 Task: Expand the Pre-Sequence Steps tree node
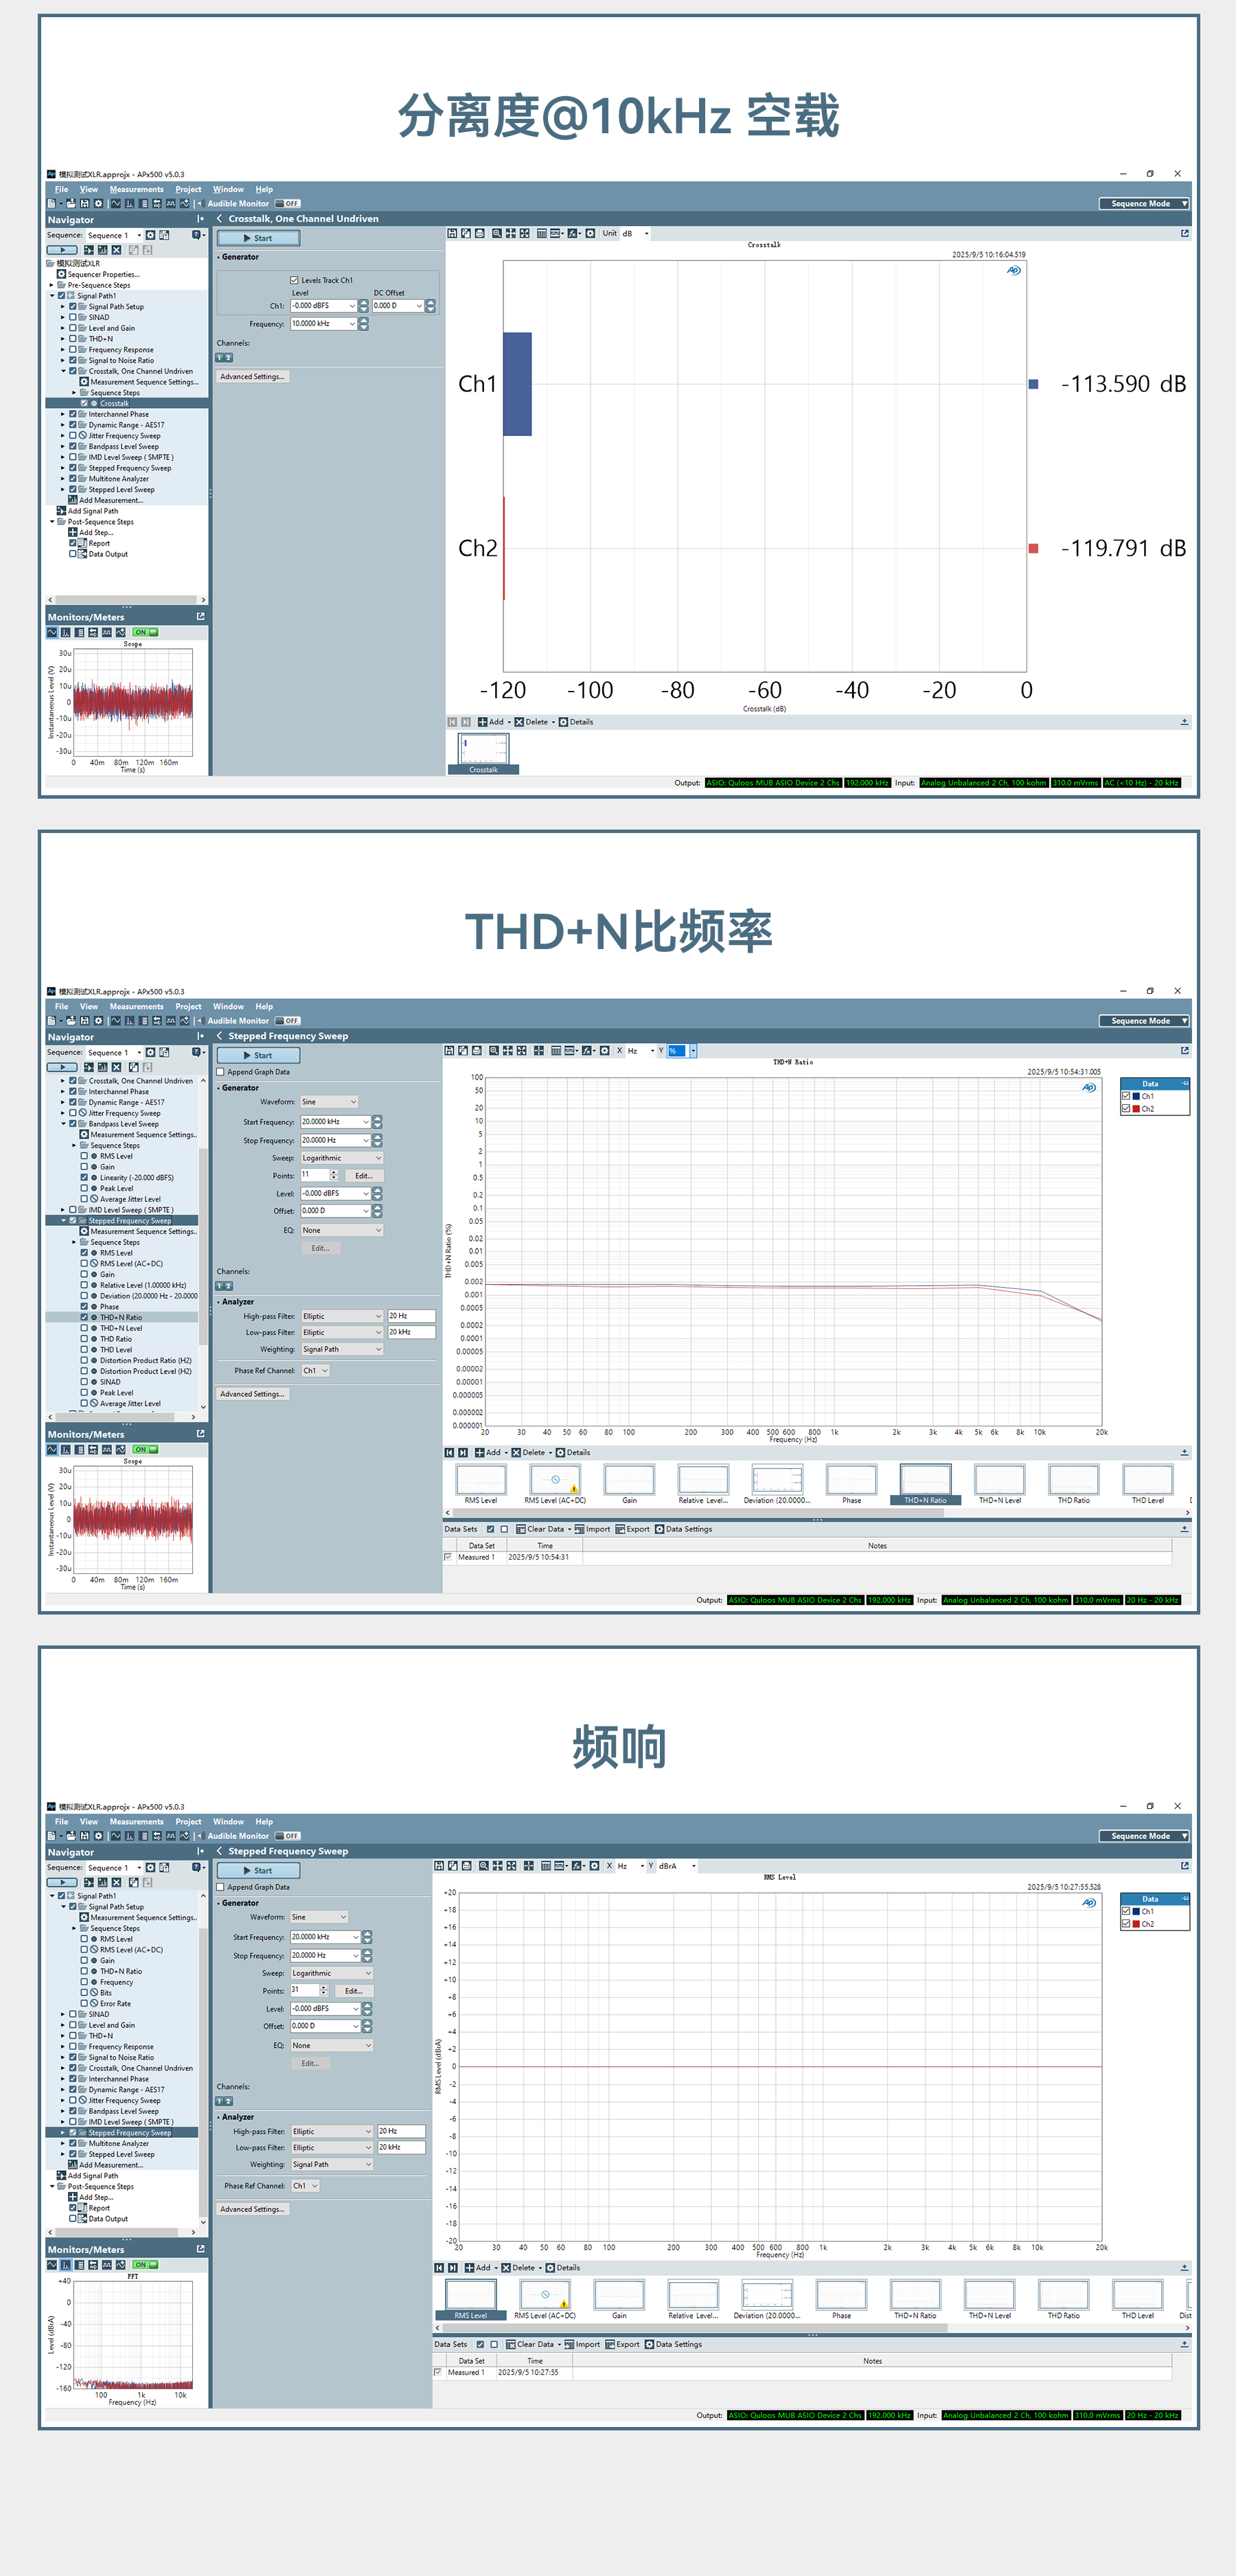point(52,285)
